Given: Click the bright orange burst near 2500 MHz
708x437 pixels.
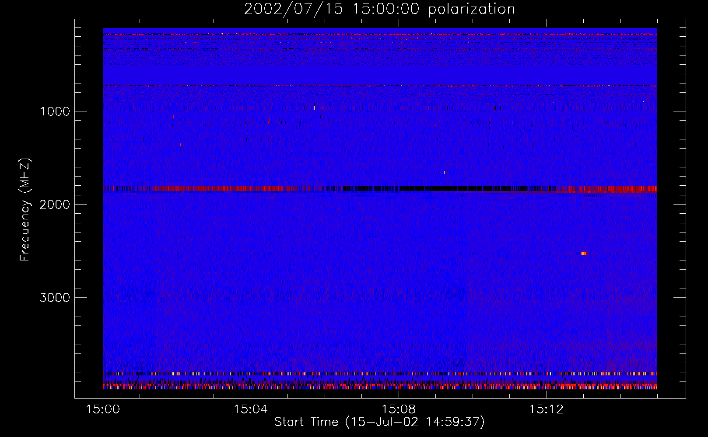Looking at the screenshot, I should coord(584,253).
